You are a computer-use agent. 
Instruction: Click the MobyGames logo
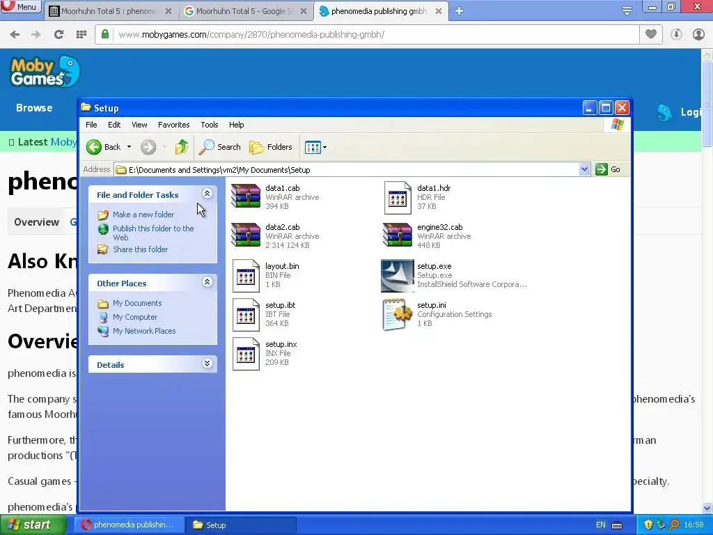[45, 72]
